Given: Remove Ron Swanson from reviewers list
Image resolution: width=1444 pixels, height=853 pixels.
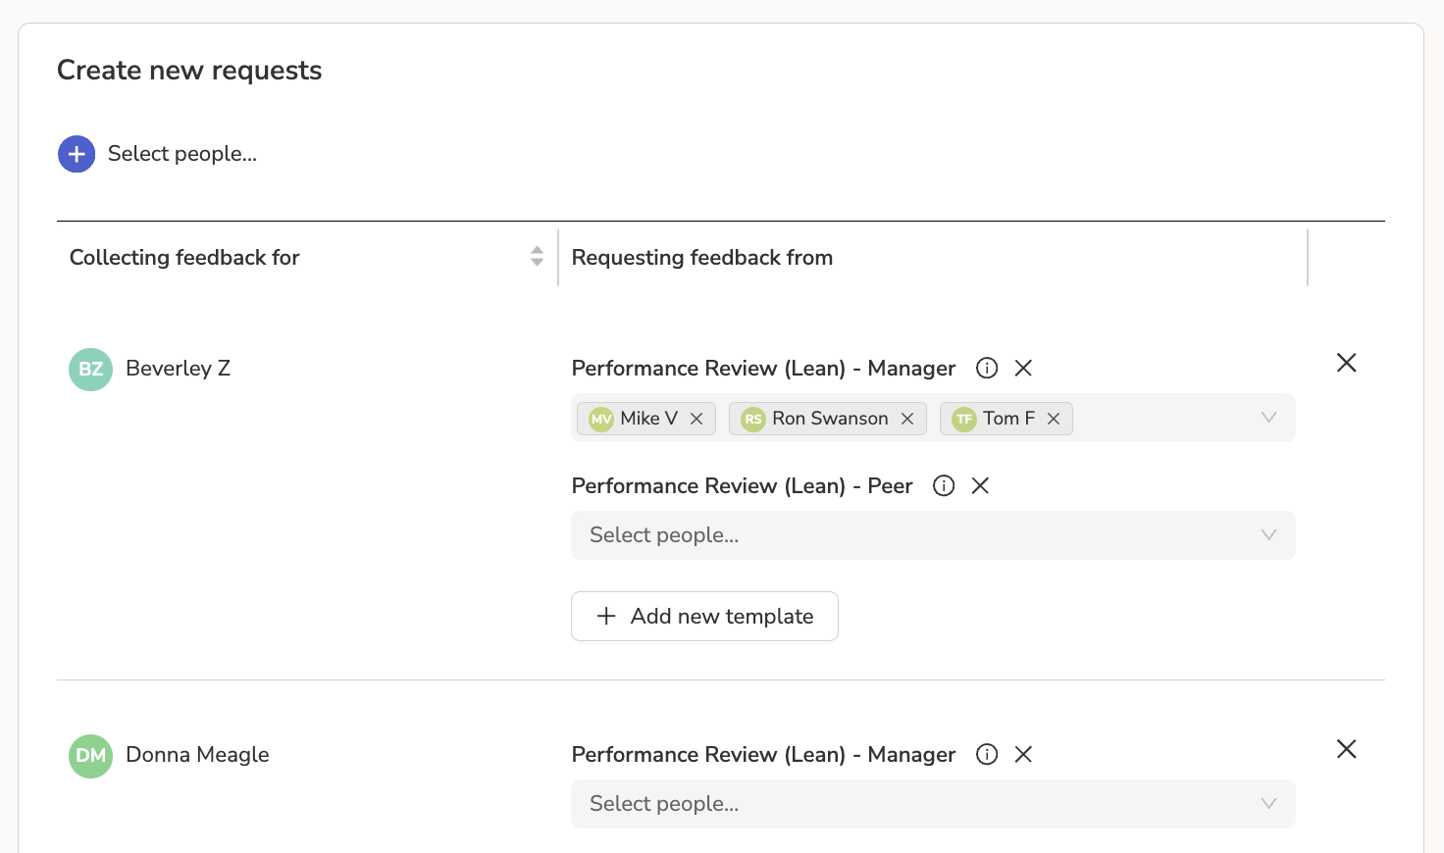Looking at the screenshot, I should coord(907,419).
